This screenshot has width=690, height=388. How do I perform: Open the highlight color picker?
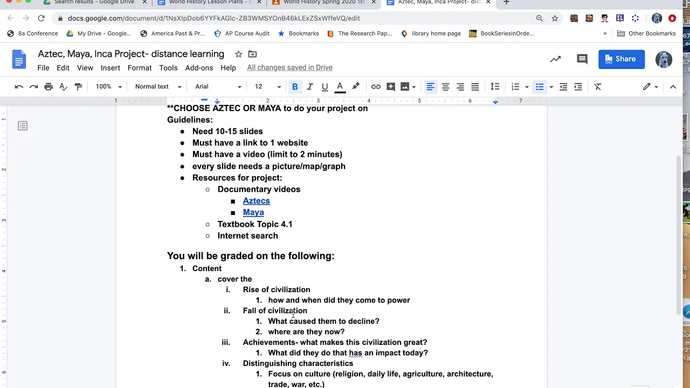click(x=356, y=86)
